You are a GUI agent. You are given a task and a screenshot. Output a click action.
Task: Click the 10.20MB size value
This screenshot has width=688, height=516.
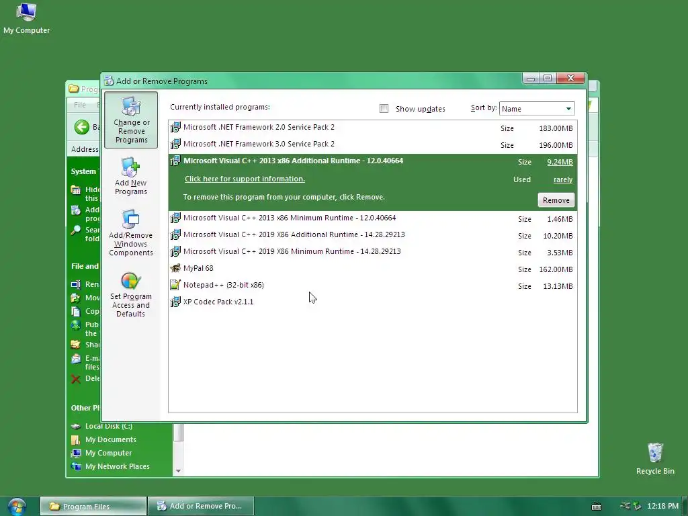tap(558, 236)
